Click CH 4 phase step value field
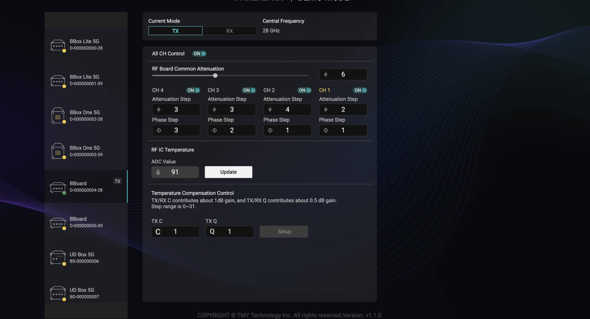The width and height of the screenshot is (590, 319). tap(176, 130)
